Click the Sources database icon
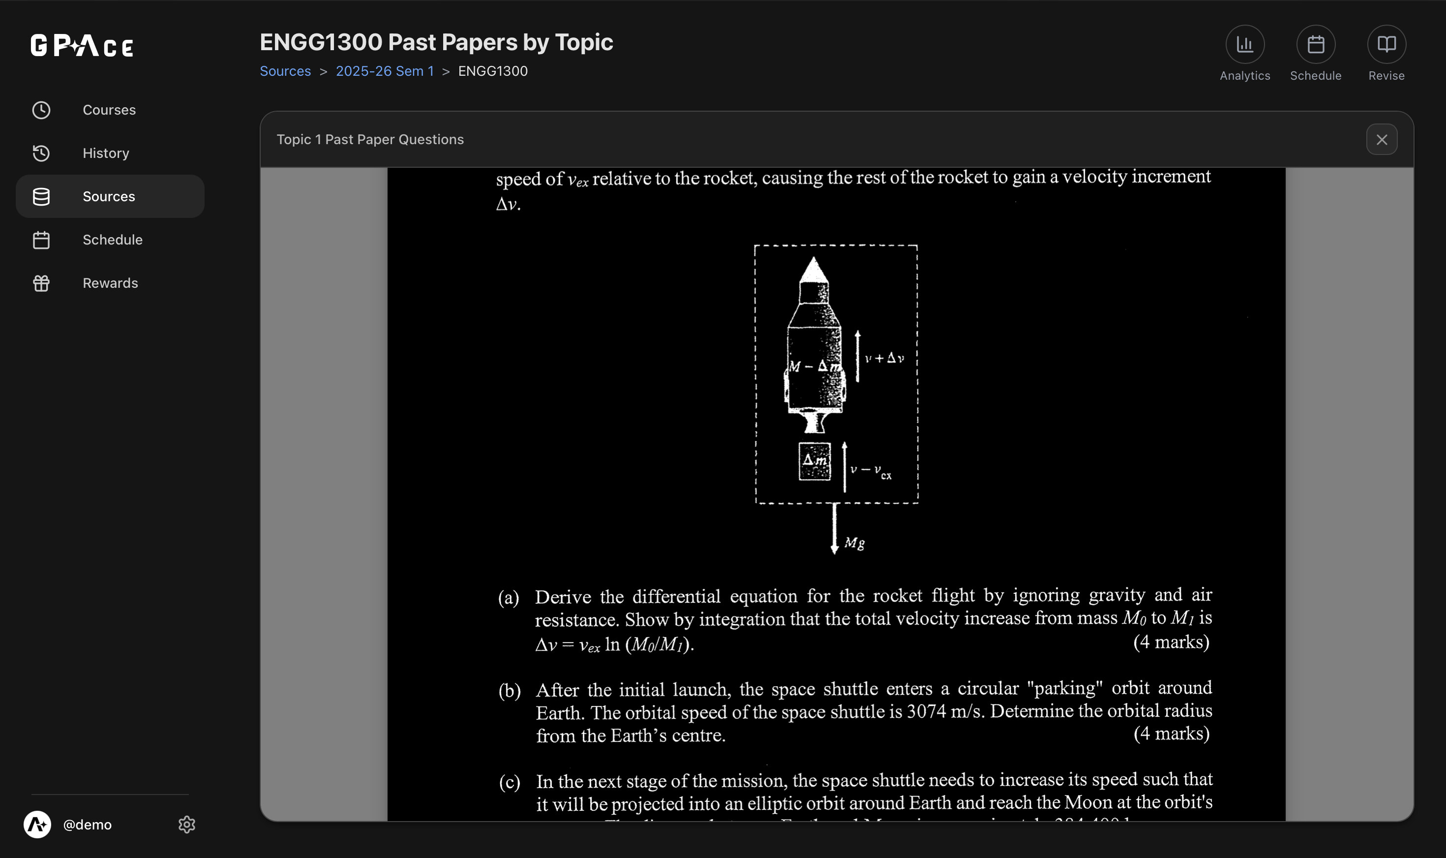 41,197
